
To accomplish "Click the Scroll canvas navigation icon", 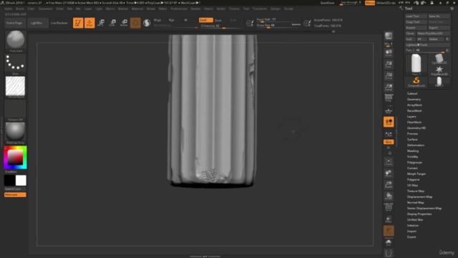I will pos(389,53).
